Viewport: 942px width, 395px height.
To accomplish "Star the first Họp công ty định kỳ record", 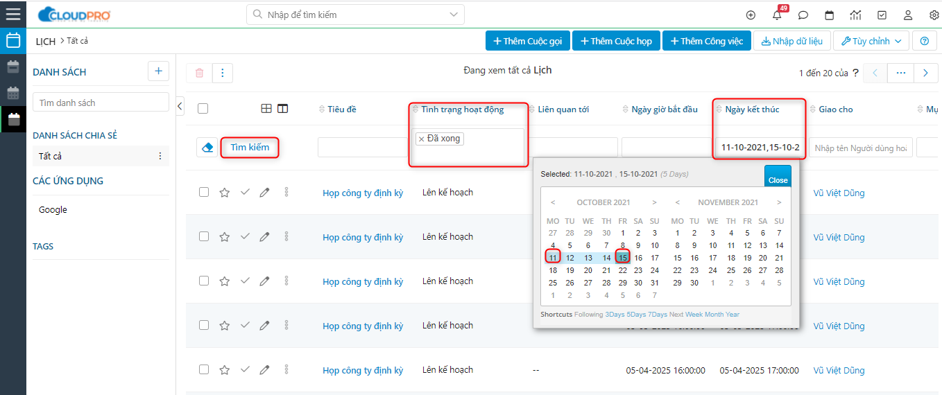I will pos(224,193).
